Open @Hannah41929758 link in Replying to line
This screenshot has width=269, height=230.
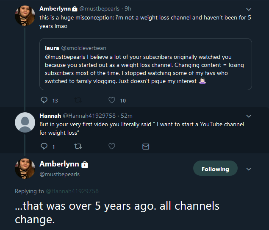72,191
